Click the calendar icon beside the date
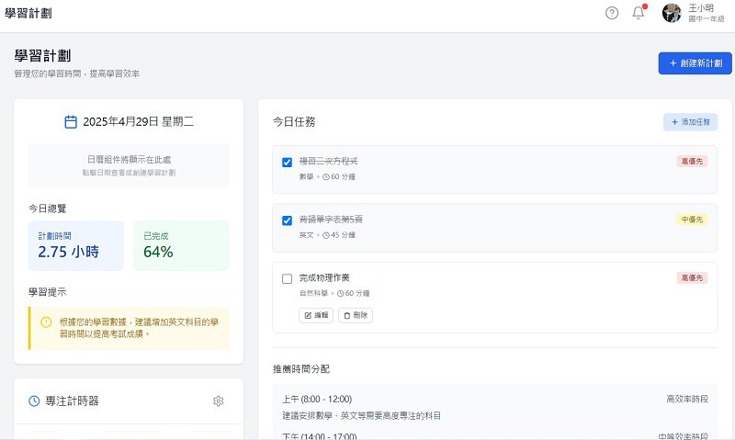The image size is (735, 440). click(71, 121)
